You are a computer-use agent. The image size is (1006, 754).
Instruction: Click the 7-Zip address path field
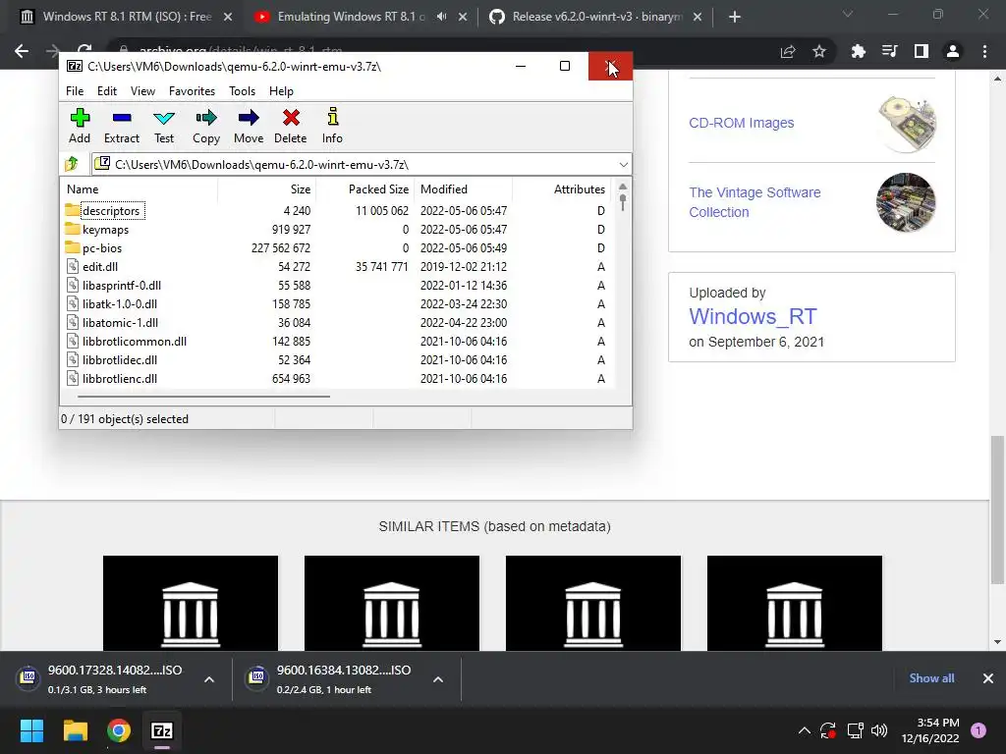coord(362,164)
